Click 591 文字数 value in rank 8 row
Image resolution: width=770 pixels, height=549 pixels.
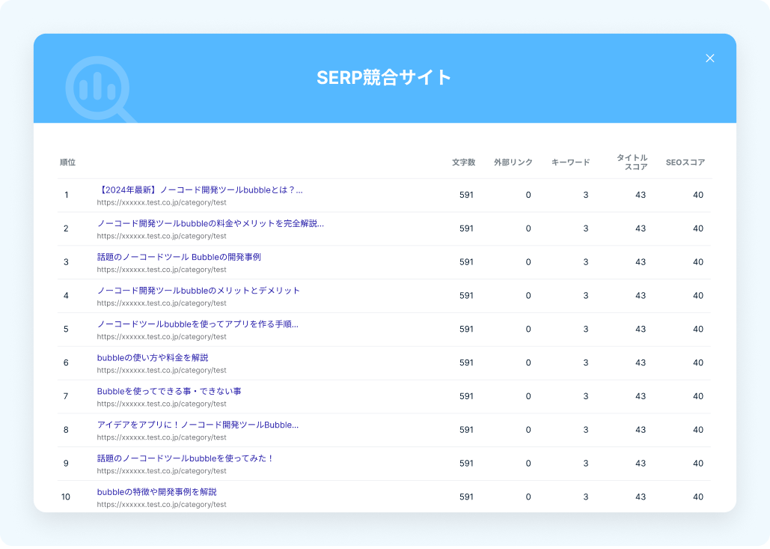466,430
